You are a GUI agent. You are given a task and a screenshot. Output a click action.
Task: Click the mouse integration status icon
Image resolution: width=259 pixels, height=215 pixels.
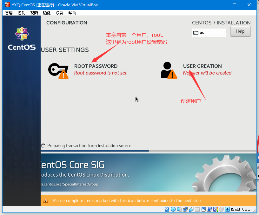point(221,209)
